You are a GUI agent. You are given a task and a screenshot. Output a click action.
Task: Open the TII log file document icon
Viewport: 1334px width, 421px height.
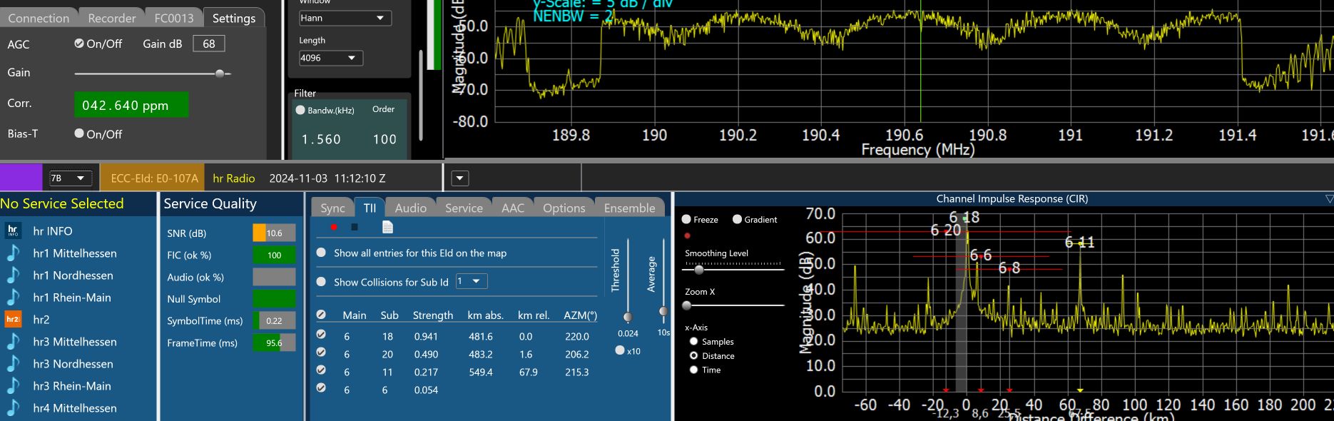click(387, 227)
